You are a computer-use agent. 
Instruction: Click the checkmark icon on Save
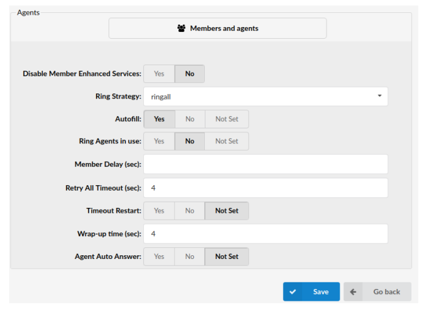(x=293, y=292)
